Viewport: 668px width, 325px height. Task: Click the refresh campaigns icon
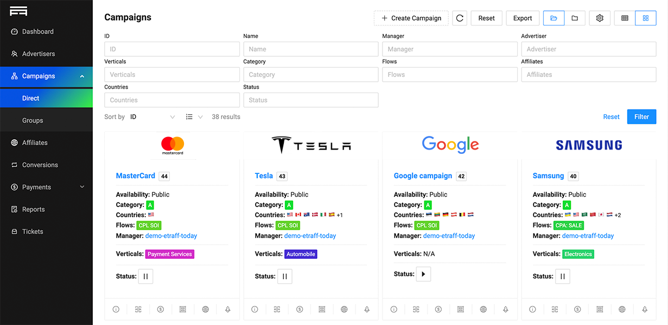coord(460,18)
